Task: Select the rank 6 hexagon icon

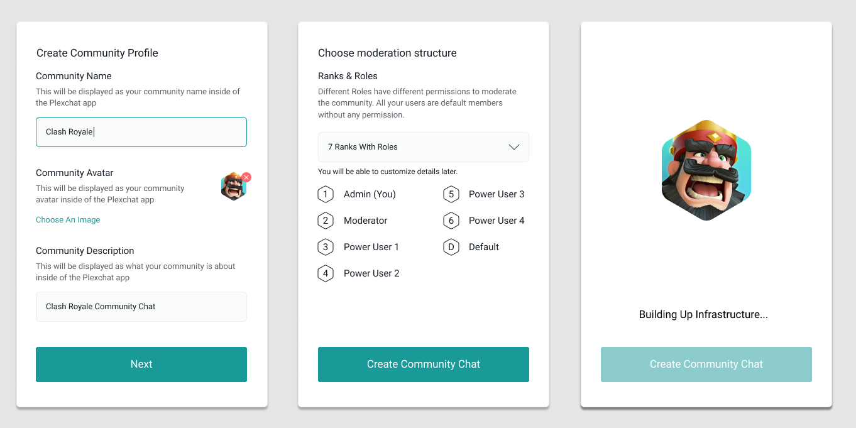Action: click(x=451, y=221)
